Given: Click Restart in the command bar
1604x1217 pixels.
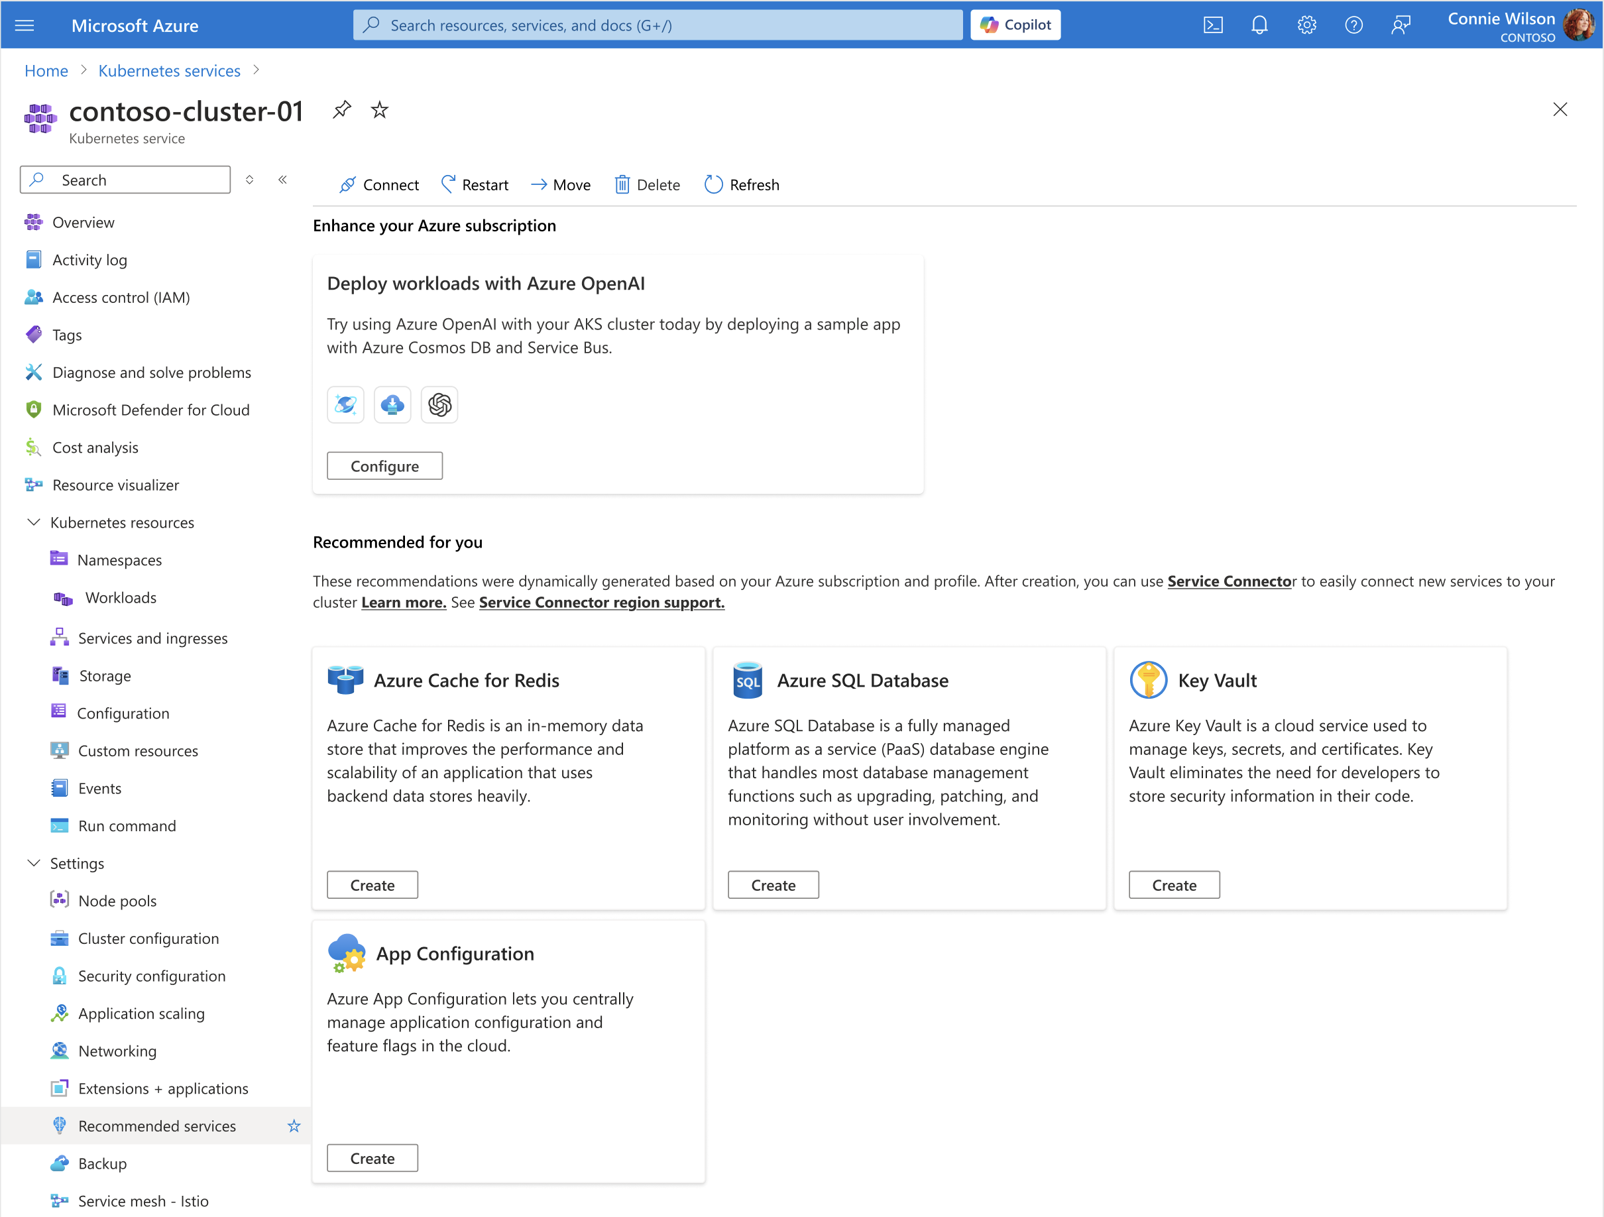Looking at the screenshot, I should click(475, 185).
